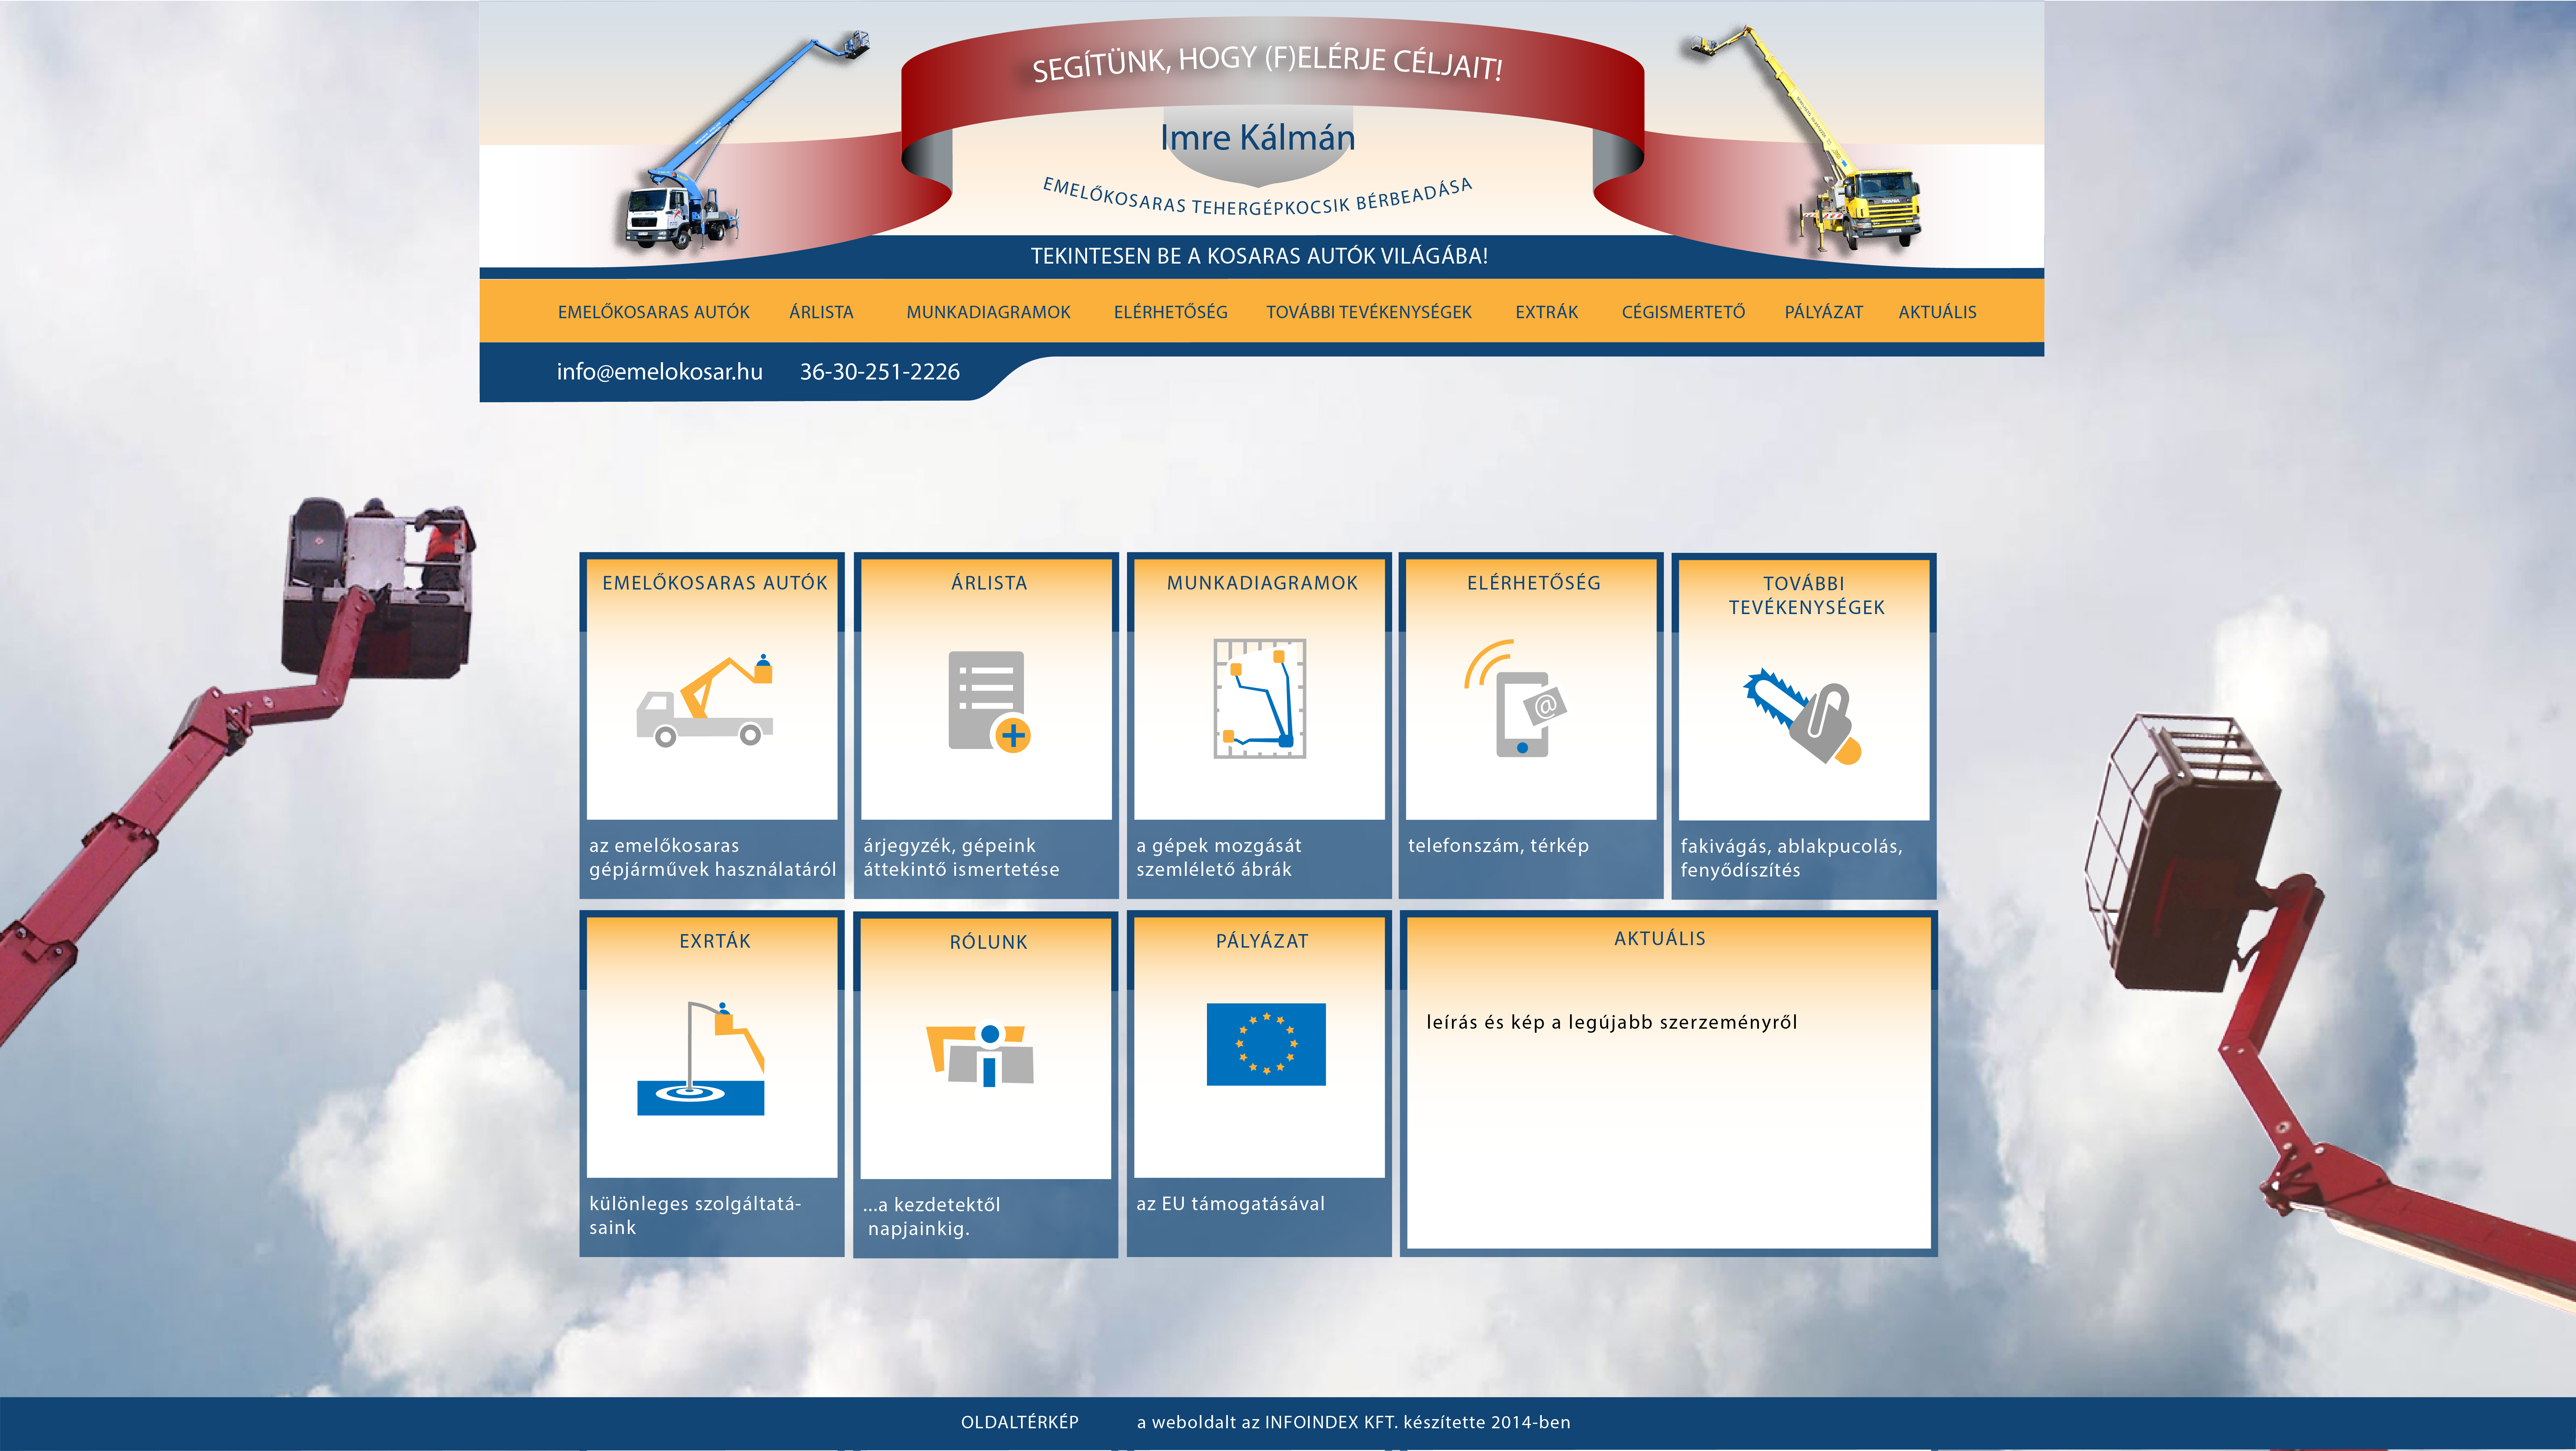Click the info@emelokosar.hu email link
Image resolution: width=2576 pixels, height=1451 pixels.
pos(659,372)
